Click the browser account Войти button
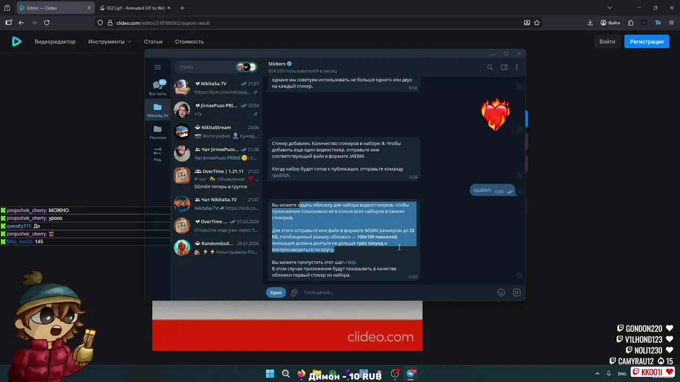 (610, 23)
